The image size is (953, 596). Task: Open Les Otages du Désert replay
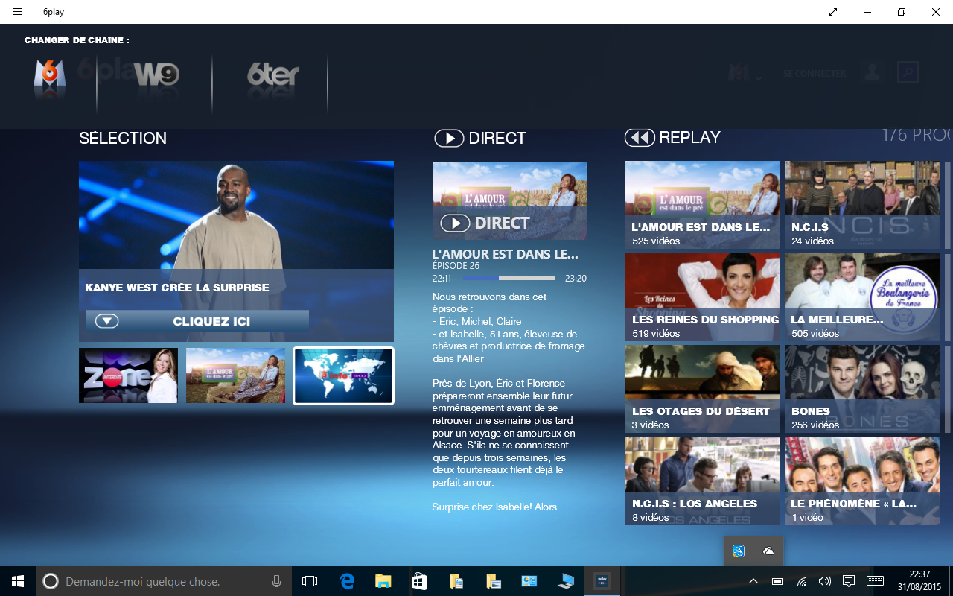point(703,389)
